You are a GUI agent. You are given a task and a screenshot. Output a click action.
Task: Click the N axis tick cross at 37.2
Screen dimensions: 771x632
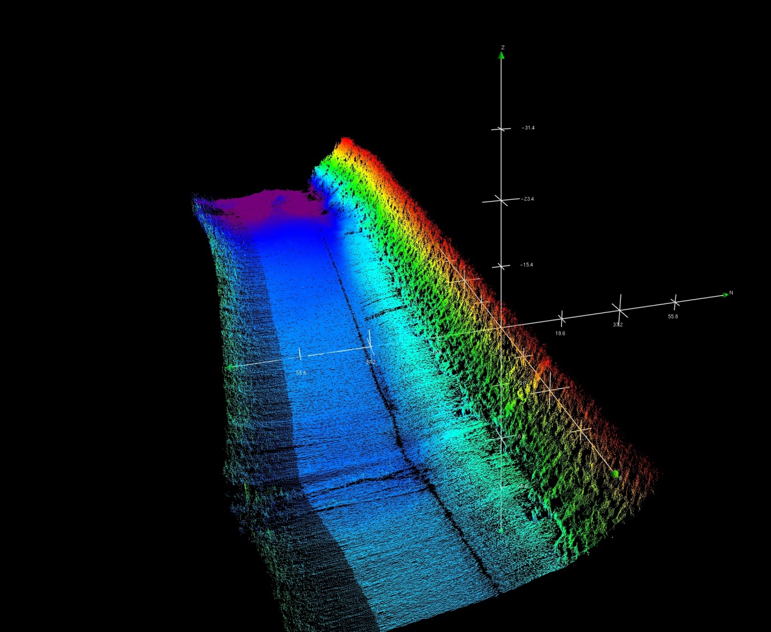coord(620,310)
